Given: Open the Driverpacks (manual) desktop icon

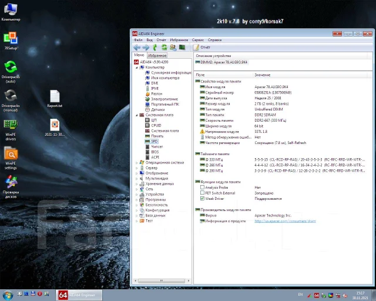Looking at the screenshot, I should click(11, 101).
